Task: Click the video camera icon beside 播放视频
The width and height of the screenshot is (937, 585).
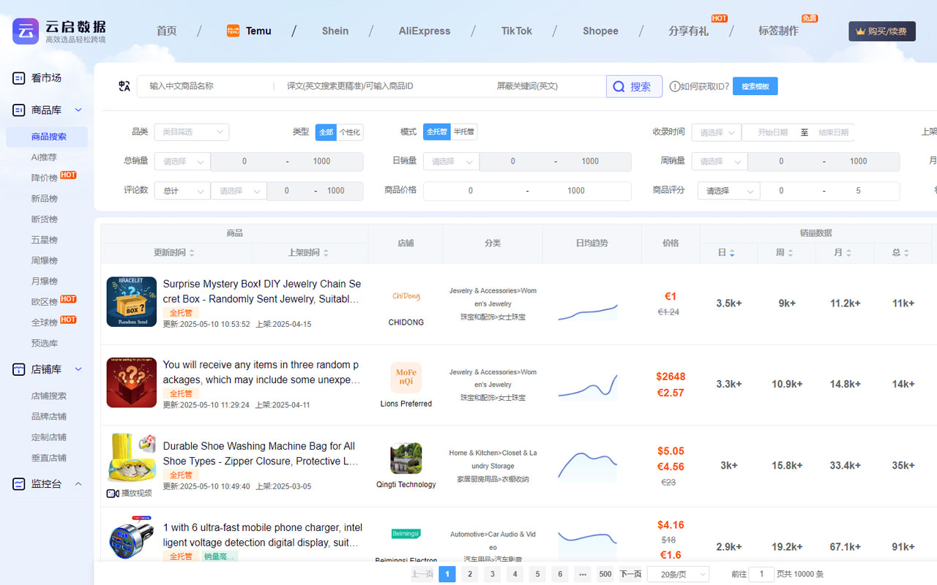Action: (x=113, y=494)
